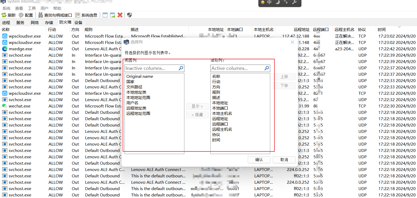The width and height of the screenshot is (417, 198).
Task: Open the 用户 menu
Action: click(x=45, y=8)
